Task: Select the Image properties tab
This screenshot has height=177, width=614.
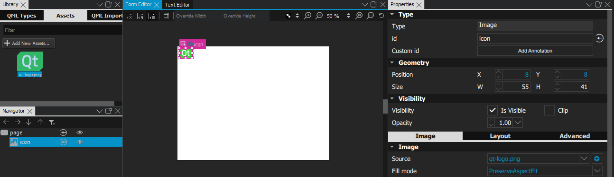Action: [426, 136]
